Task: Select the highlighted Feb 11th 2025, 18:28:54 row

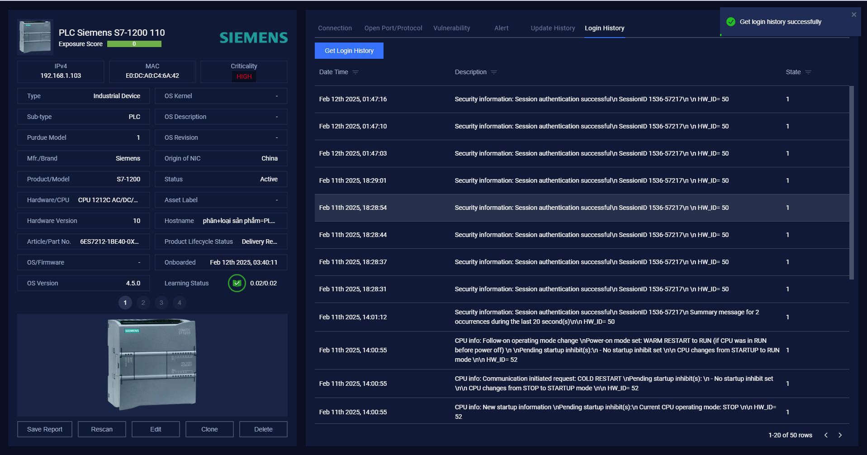Action: point(582,208)
